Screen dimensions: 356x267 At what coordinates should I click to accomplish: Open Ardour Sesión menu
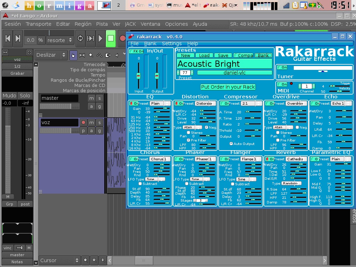[13, 24]
